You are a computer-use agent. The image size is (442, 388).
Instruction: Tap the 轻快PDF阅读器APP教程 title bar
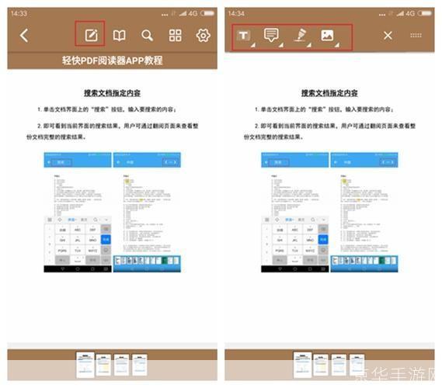(x=112, y=61)
